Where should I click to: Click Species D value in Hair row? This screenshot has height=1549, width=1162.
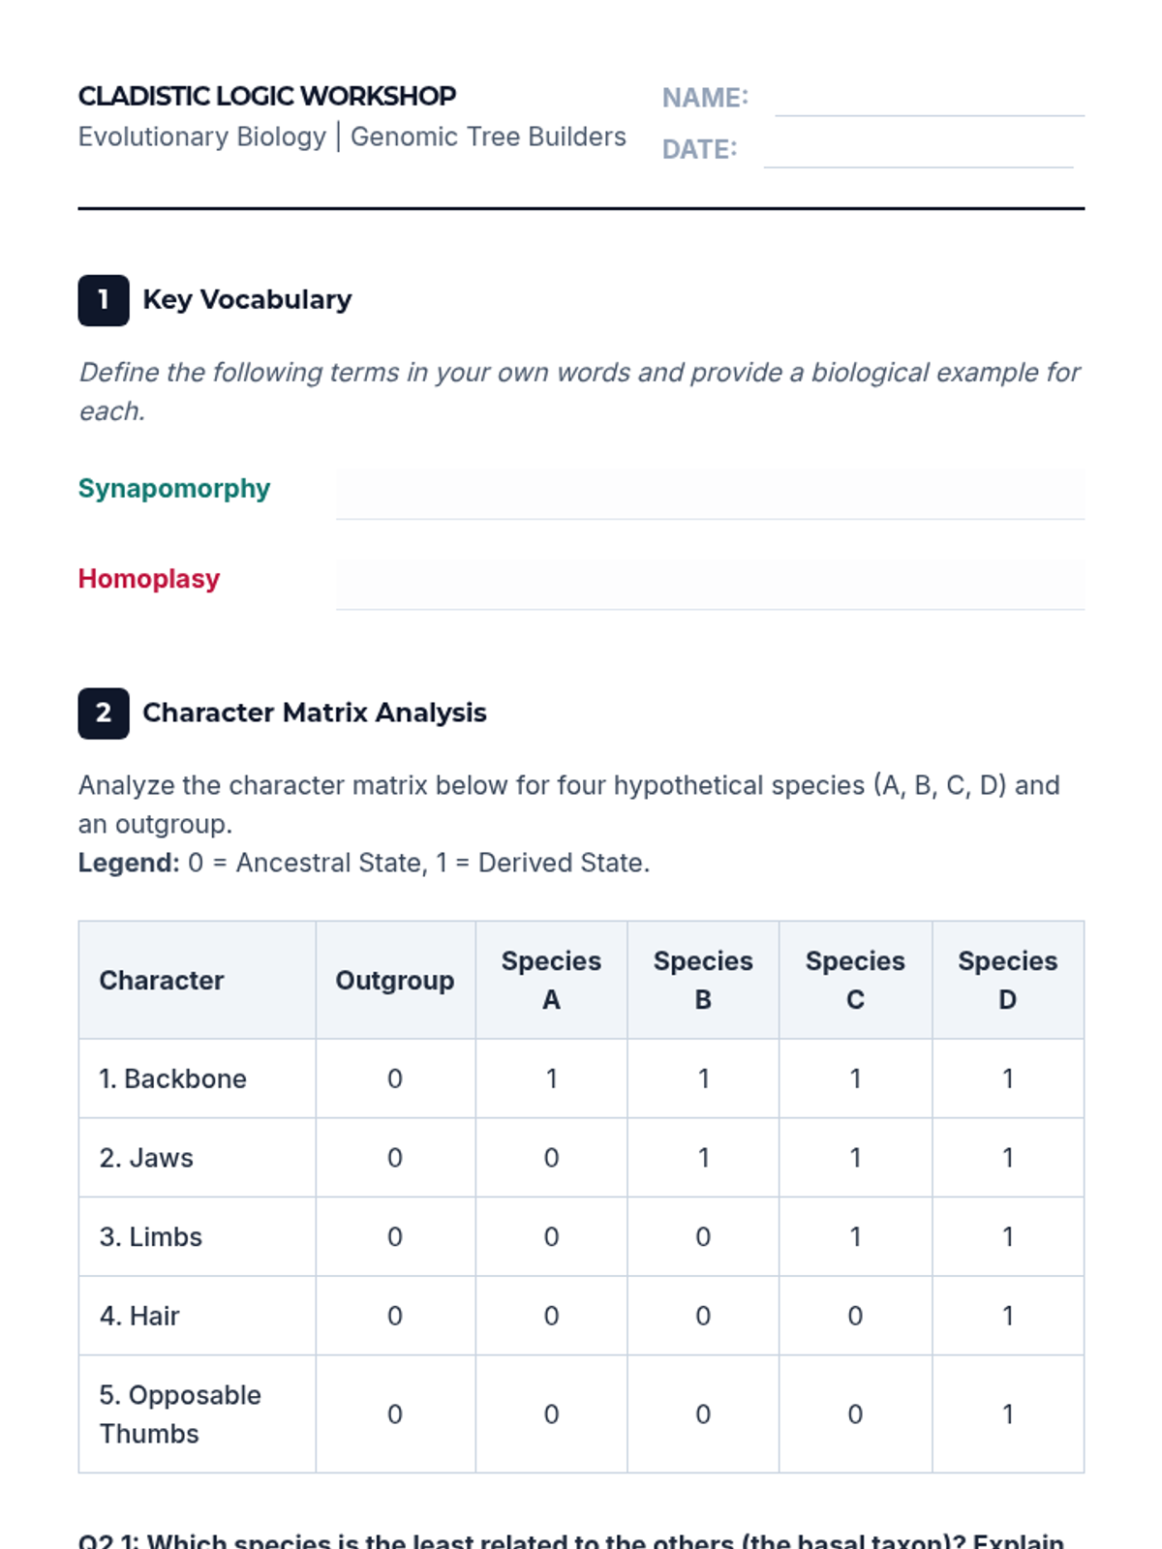point(1008,1317)
